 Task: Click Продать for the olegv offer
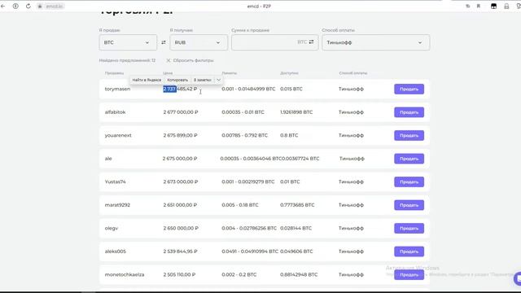coord(409,228)
